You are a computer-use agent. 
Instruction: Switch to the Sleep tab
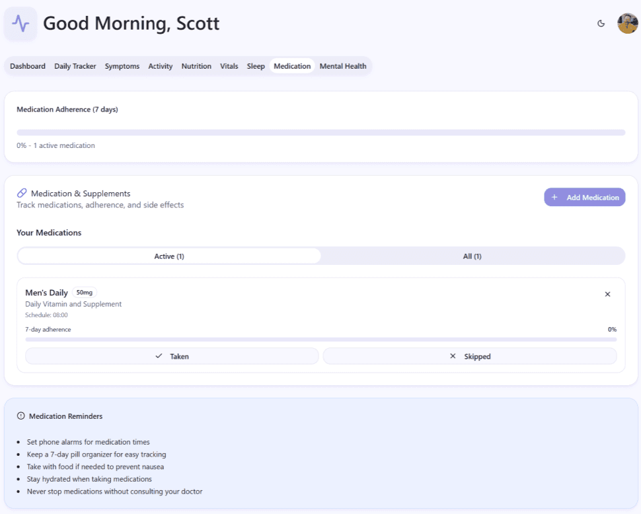pyautogui.click(x=256, y=66)
